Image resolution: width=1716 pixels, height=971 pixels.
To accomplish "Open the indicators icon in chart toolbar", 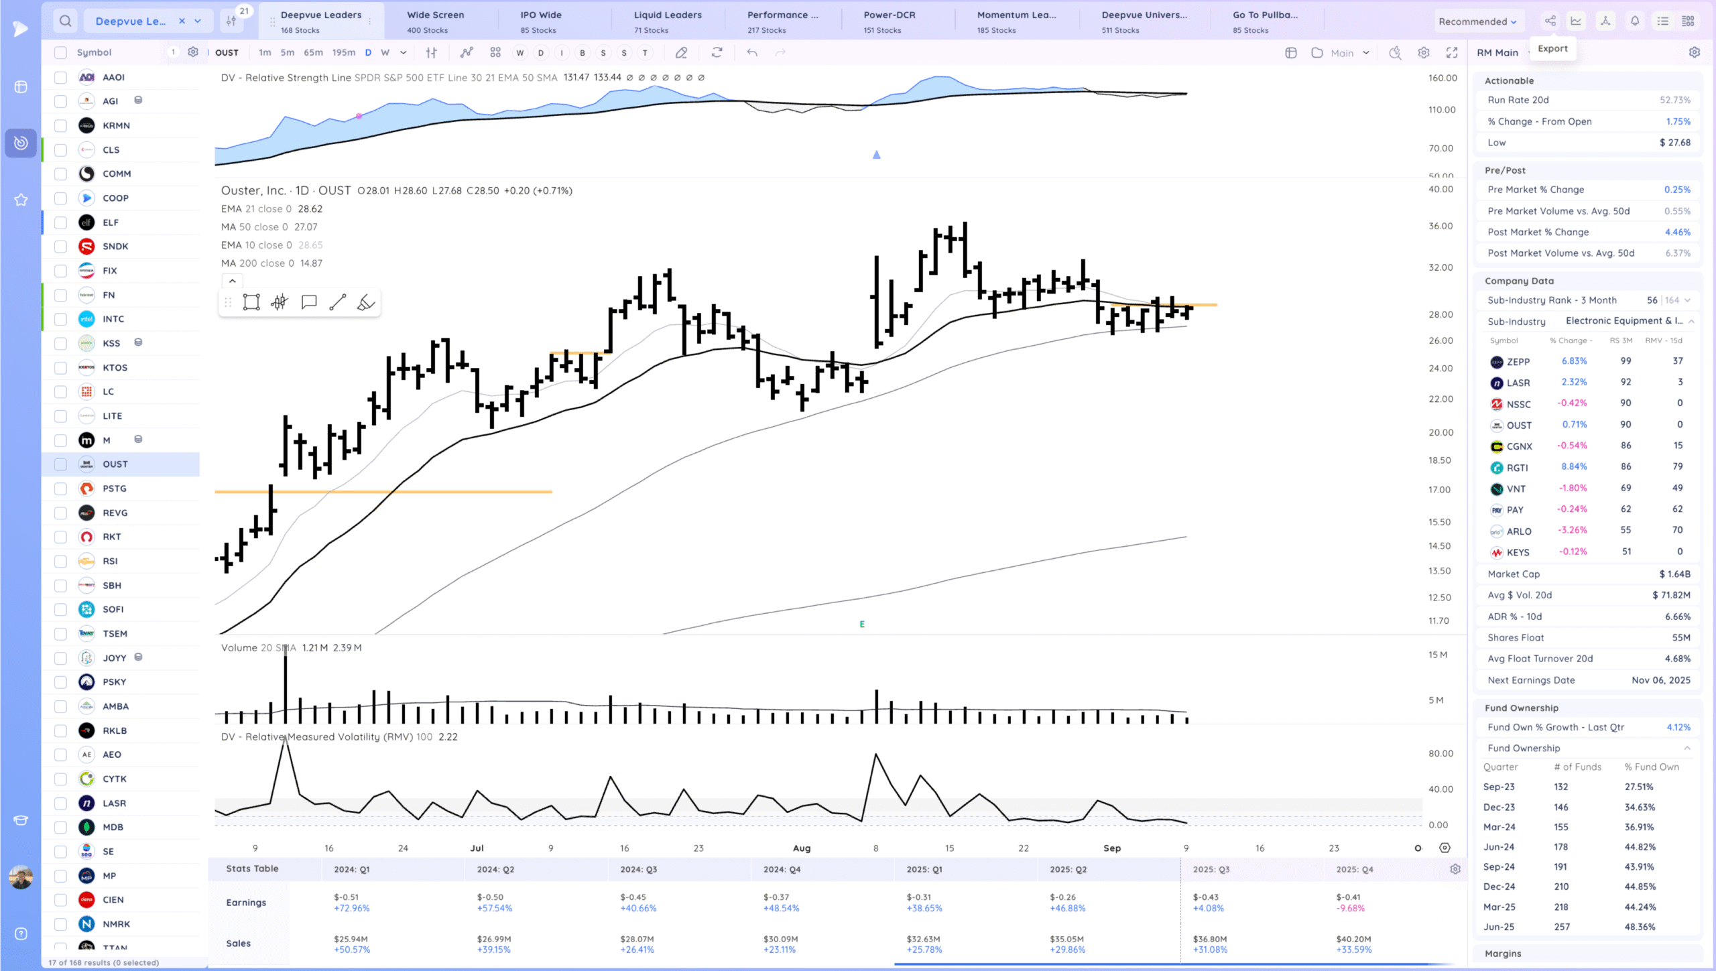I will 467,52.
